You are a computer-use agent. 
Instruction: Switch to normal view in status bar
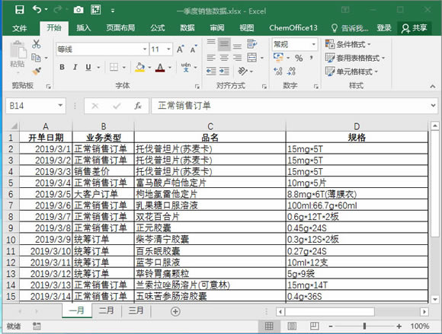[x=269, y=326]
